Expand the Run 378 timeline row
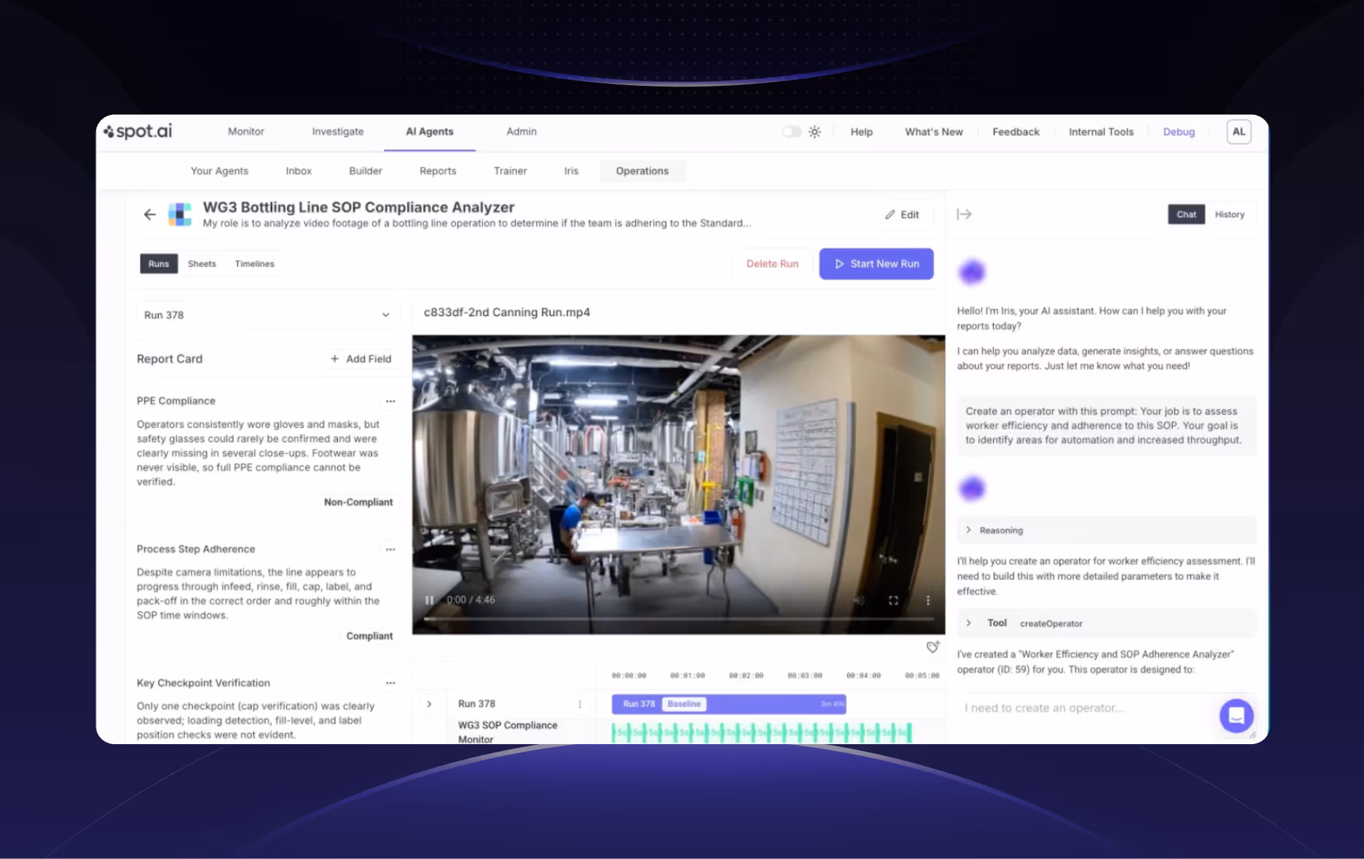Screen dimensions: 1364x859 click(429, 704)
